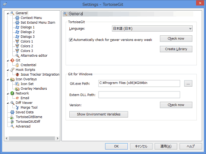Browse for Git.exe path with ellipsis button

188,84
